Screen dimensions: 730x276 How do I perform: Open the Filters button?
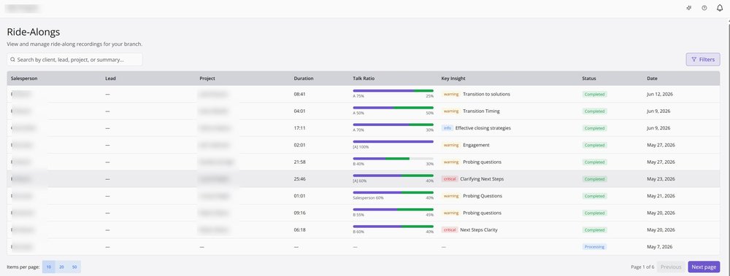tap(702, 60)
